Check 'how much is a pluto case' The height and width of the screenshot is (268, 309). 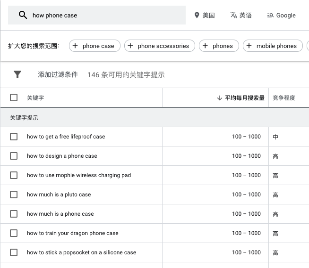[x=14, y=195]
